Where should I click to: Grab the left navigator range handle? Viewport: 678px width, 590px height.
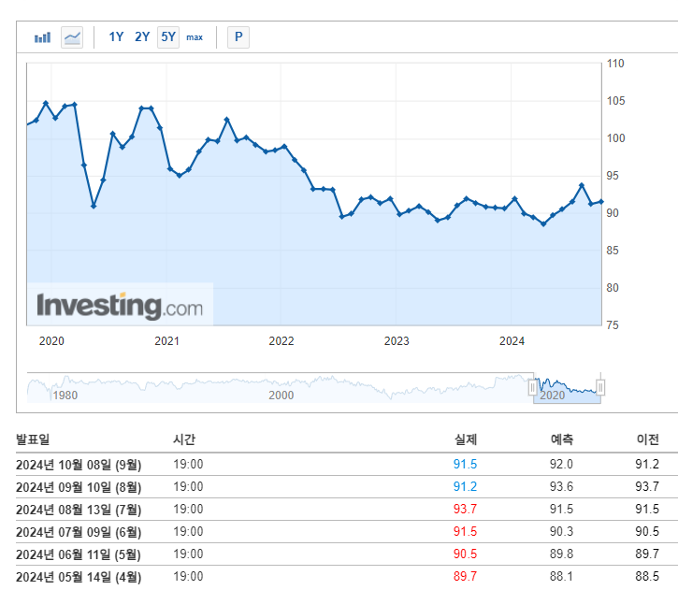coord(533,387)
